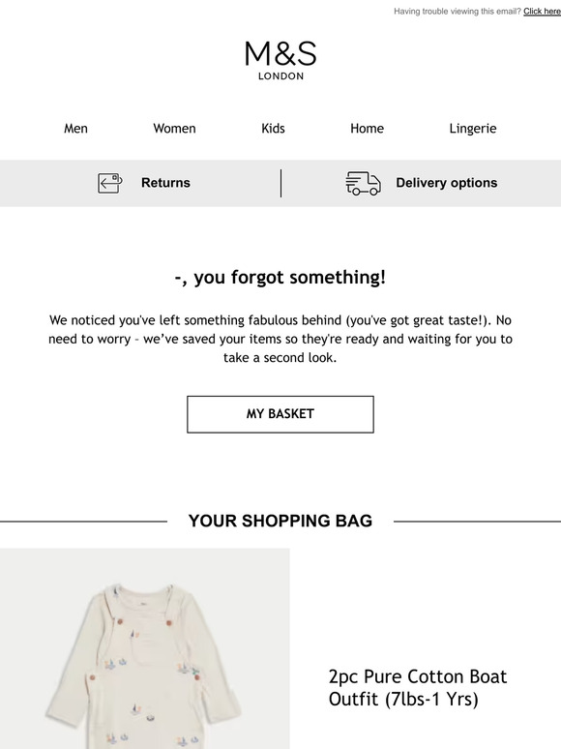Viewport: 561px width, 749px height.
Task: Open the Men category
Action: [75, 129]
